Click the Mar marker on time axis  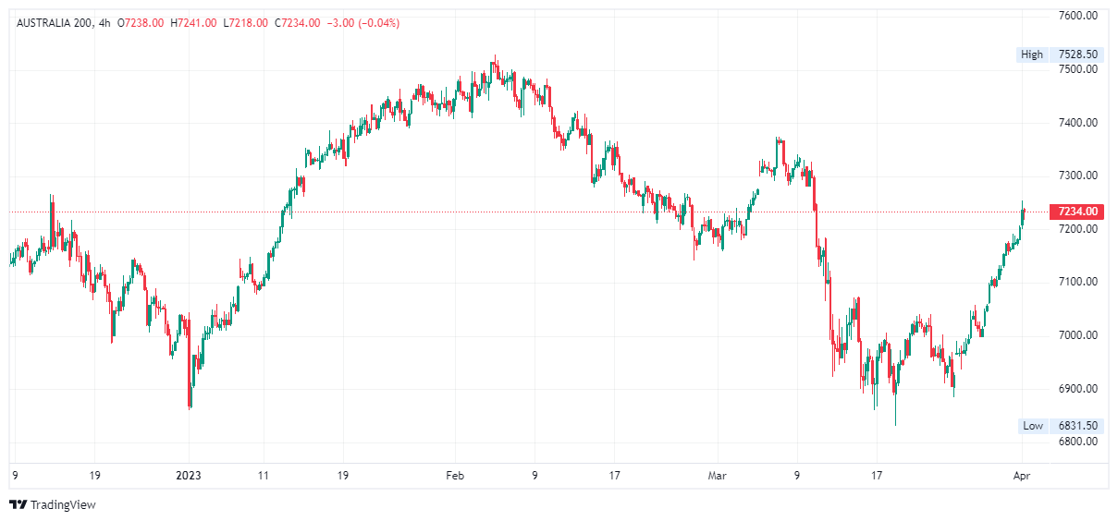point(718,477)
